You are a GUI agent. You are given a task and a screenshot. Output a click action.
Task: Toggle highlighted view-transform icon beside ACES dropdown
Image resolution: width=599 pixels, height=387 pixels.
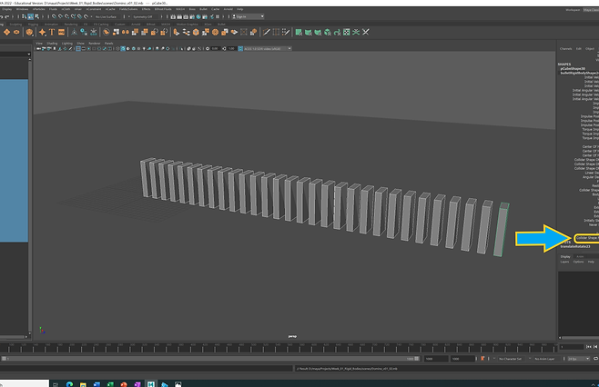(240, 49)
